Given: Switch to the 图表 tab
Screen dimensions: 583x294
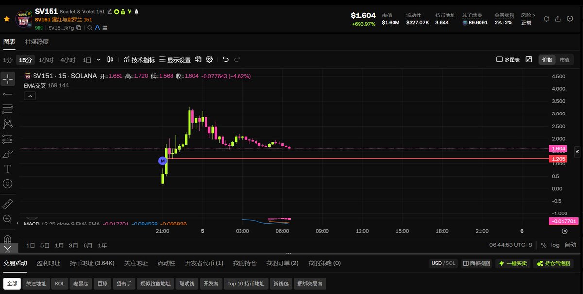Looking at the screenshot, I should (9, 42).
